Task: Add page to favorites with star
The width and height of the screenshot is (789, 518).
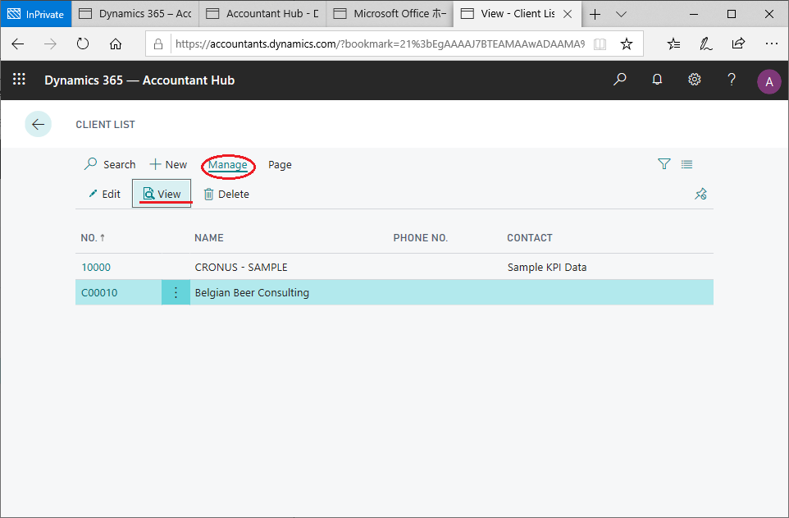Action: [x=627, y=44]
